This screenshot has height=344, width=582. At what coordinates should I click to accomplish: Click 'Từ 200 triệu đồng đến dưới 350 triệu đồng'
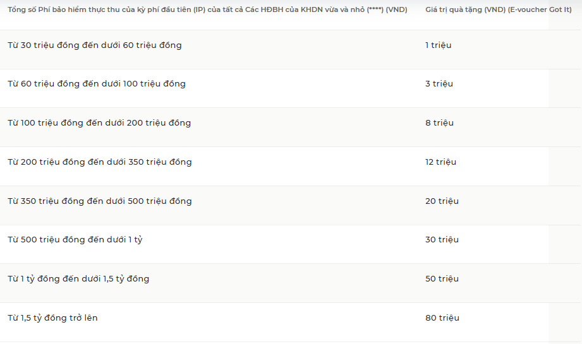pos(99,162)
